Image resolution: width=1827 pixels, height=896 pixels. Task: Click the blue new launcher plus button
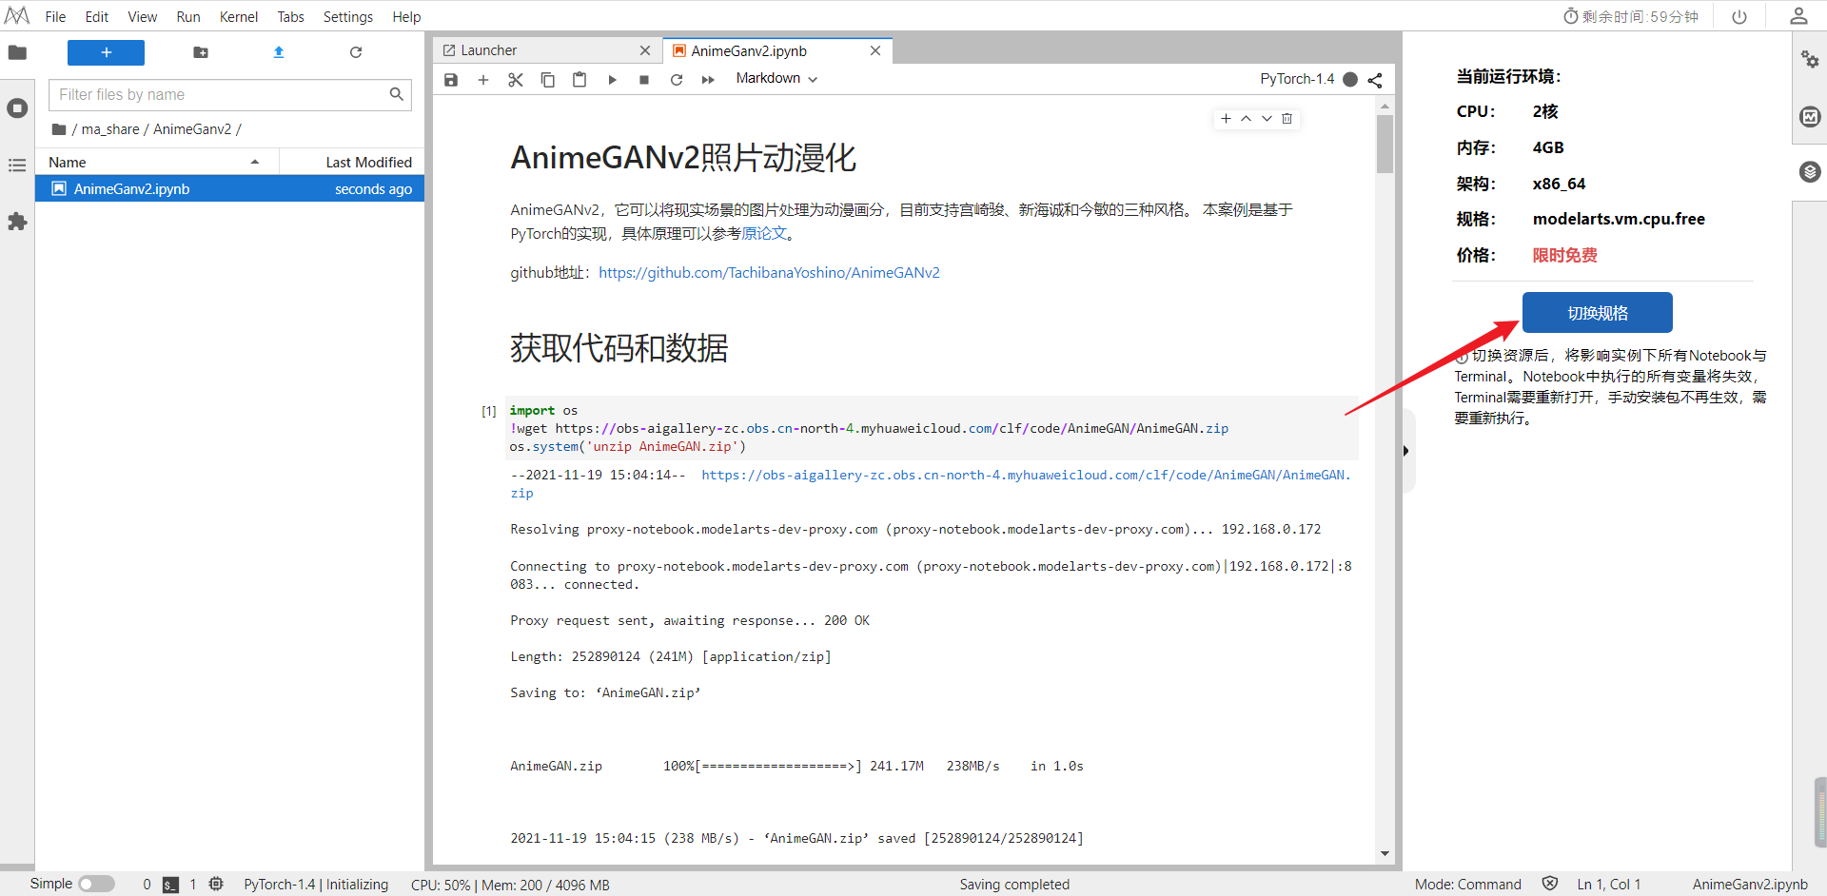pyautogui.click(x=106, y=52)
